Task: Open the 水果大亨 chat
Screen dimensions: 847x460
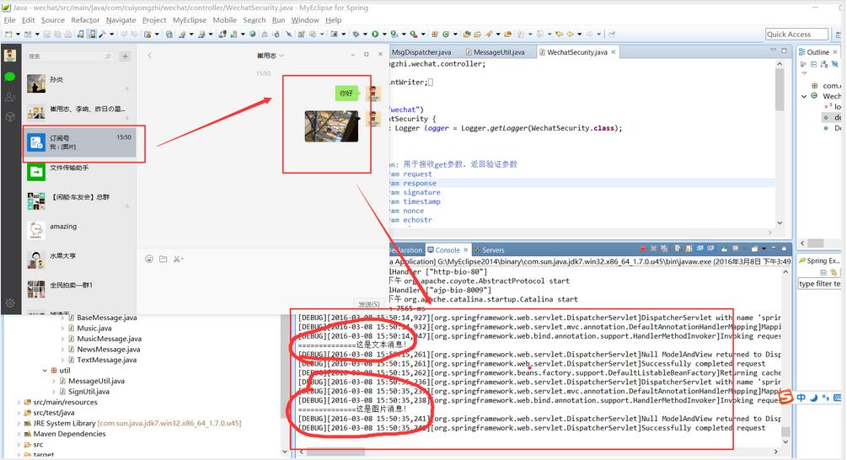Action: tap(79, 259)
